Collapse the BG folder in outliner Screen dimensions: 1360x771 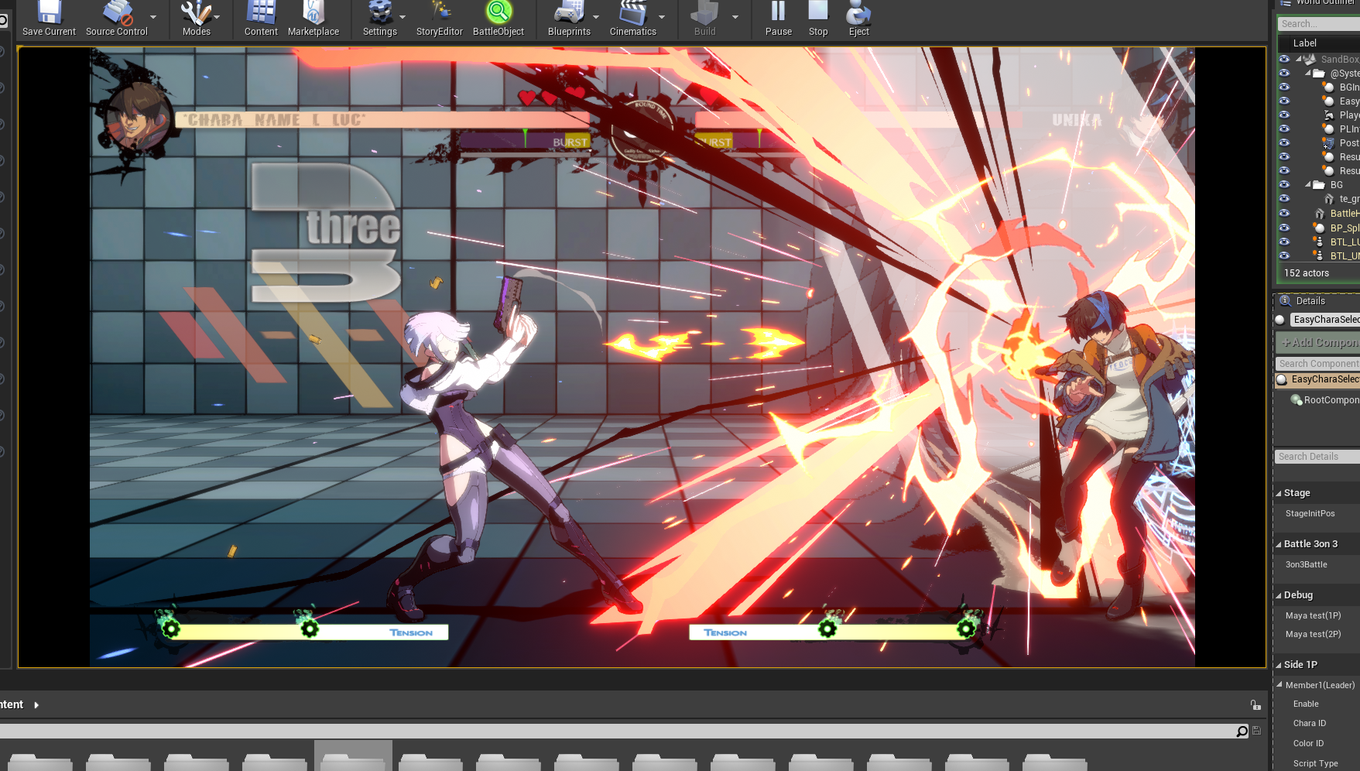(1308, 184)
